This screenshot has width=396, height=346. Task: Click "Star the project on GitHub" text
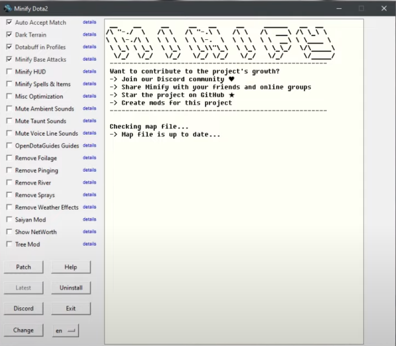pos(173,95)
